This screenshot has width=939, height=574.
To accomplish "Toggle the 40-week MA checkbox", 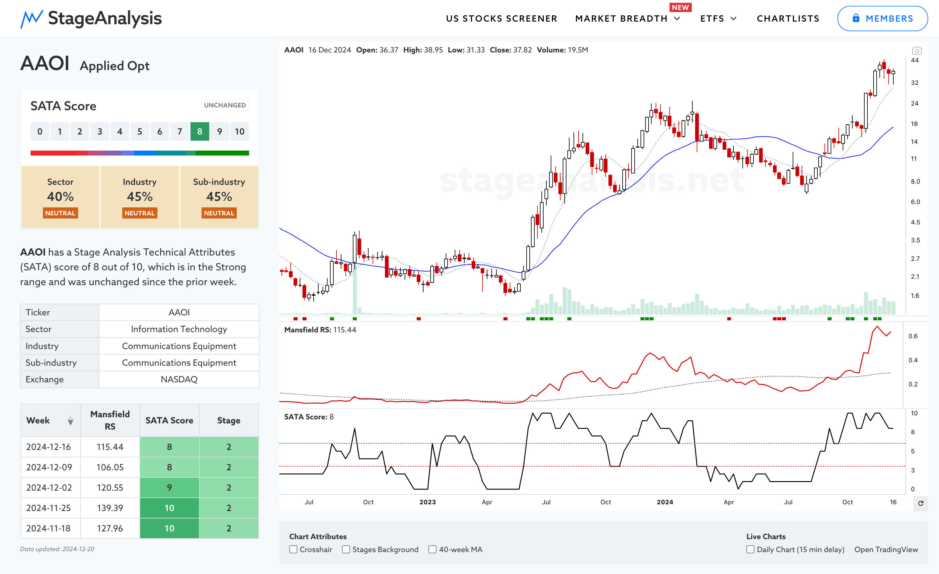I will point(432,549).
